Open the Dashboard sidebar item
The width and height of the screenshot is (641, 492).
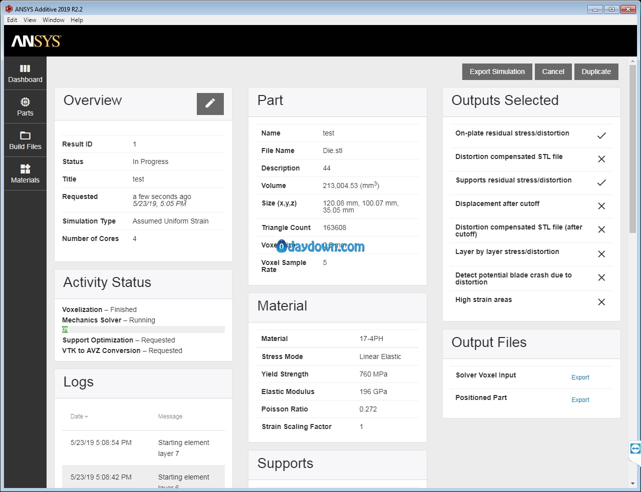(x=25, y=73)
